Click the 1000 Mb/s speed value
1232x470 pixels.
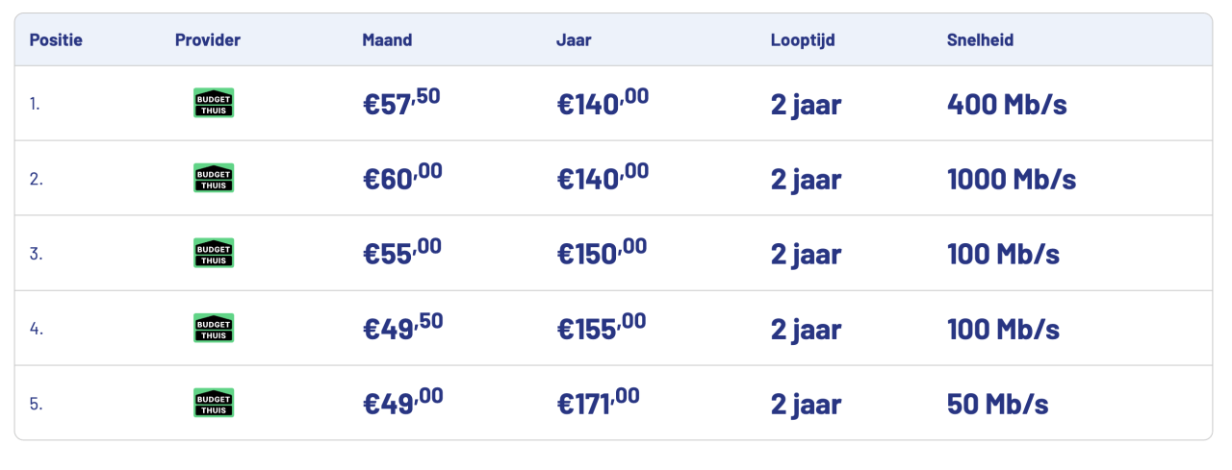point(1012,179)
